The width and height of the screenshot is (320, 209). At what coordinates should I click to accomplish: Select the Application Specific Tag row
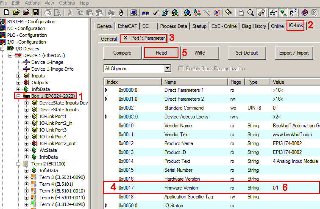[212, 197]
